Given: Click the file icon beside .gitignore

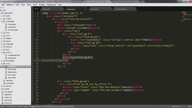Looking at the screenshot, I should point(2,95).
